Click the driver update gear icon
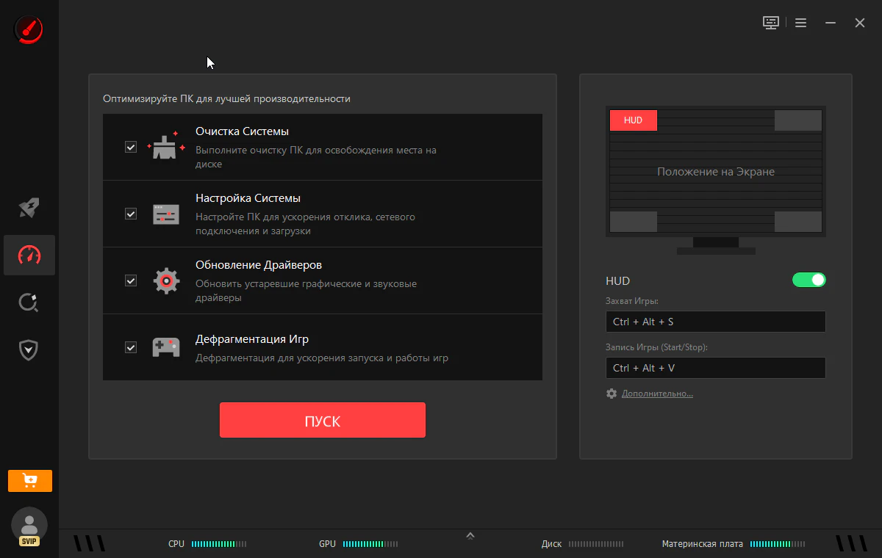 166,280
